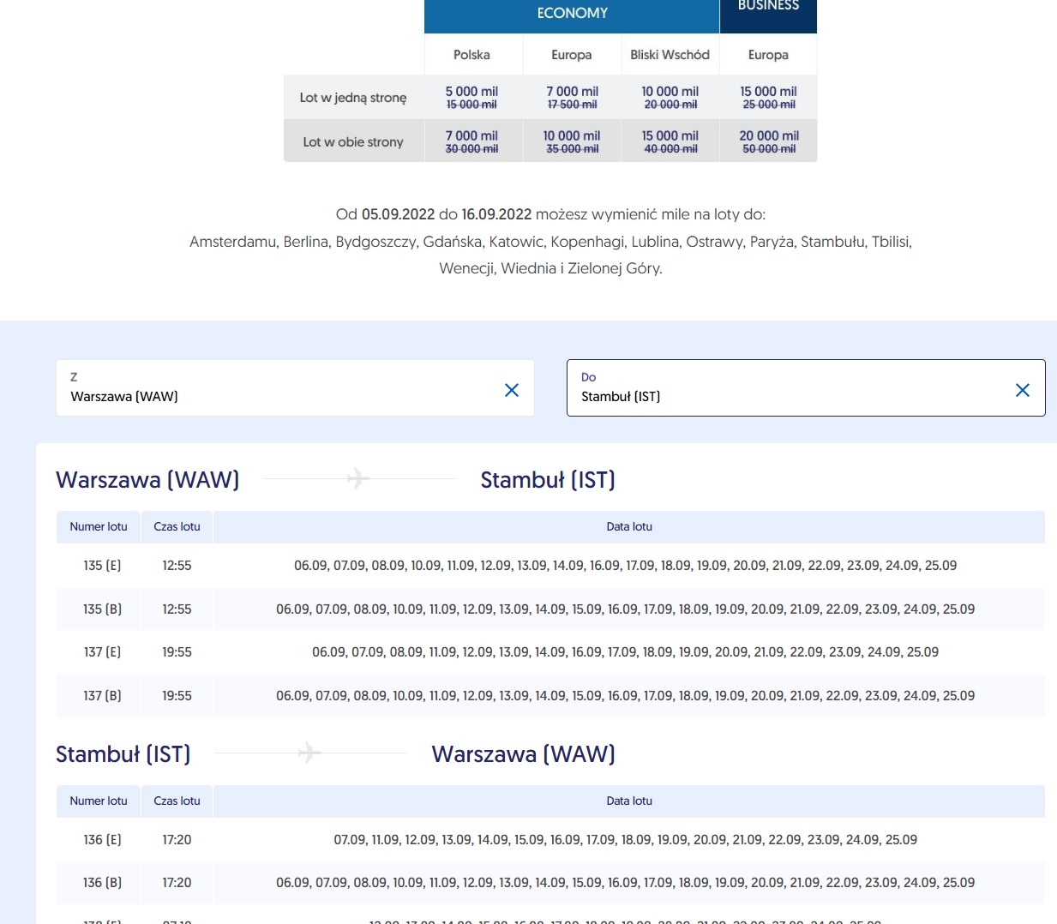Screen dimensions: 1057x924
Task: Click the 'Warszawa (WAW)' route heading on the left
Action: tap(147, 480)
